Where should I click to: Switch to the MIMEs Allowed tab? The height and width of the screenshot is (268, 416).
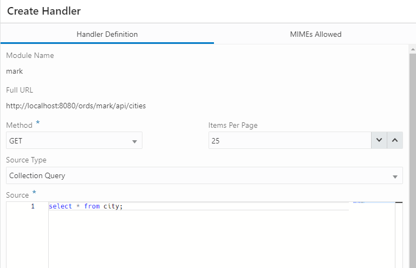(x=315, y=34)
